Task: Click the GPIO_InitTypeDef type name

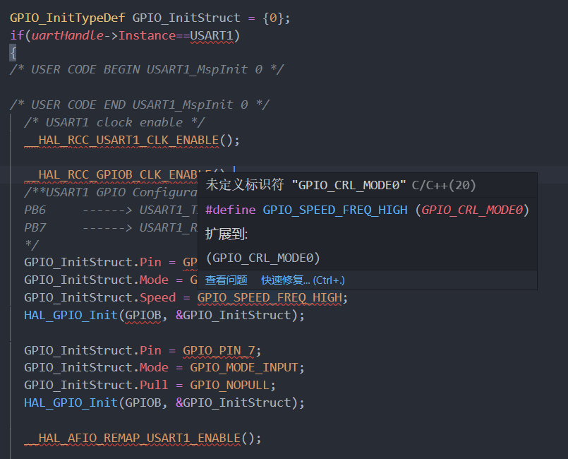Action: (67, 18)
